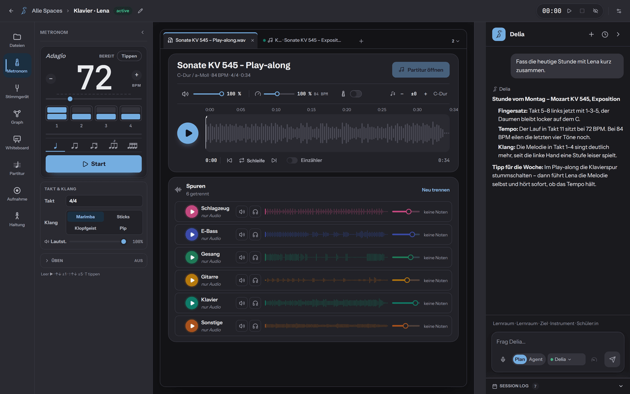This screenshot has height=394, width=630.
Task: Solo the E-Bass track with headphones
Action: (255, 235)
